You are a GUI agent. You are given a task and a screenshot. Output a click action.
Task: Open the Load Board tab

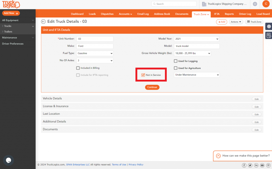pos(263,14)
